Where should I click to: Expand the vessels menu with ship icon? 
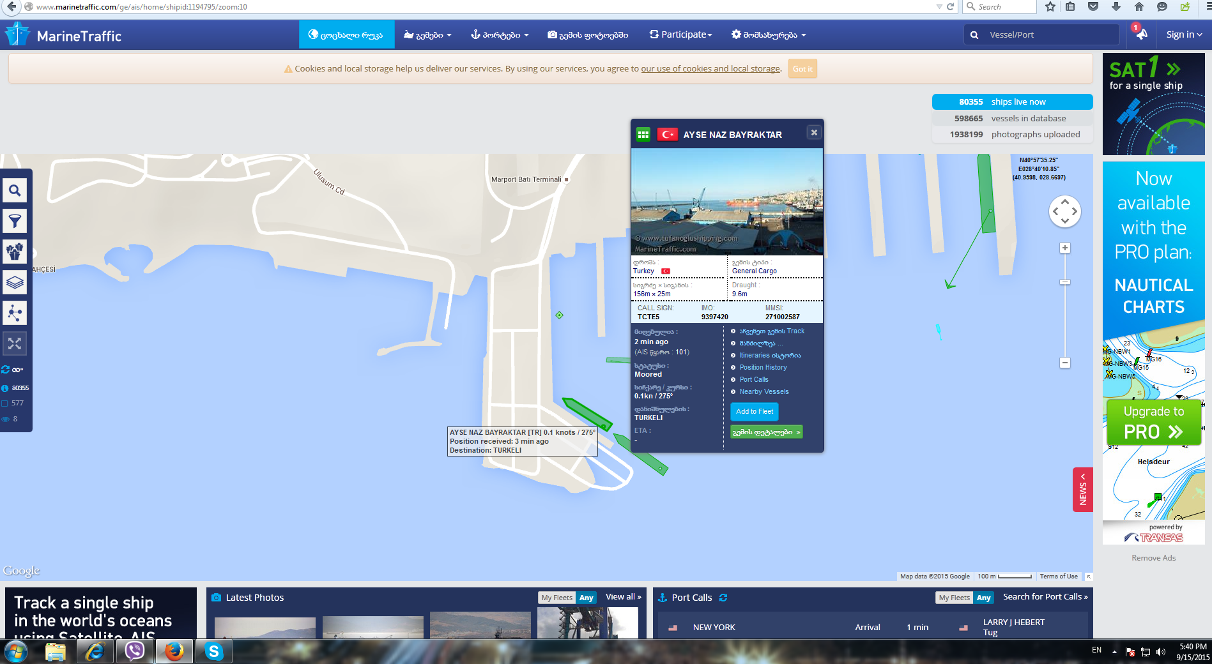click(x=427, y=35)
